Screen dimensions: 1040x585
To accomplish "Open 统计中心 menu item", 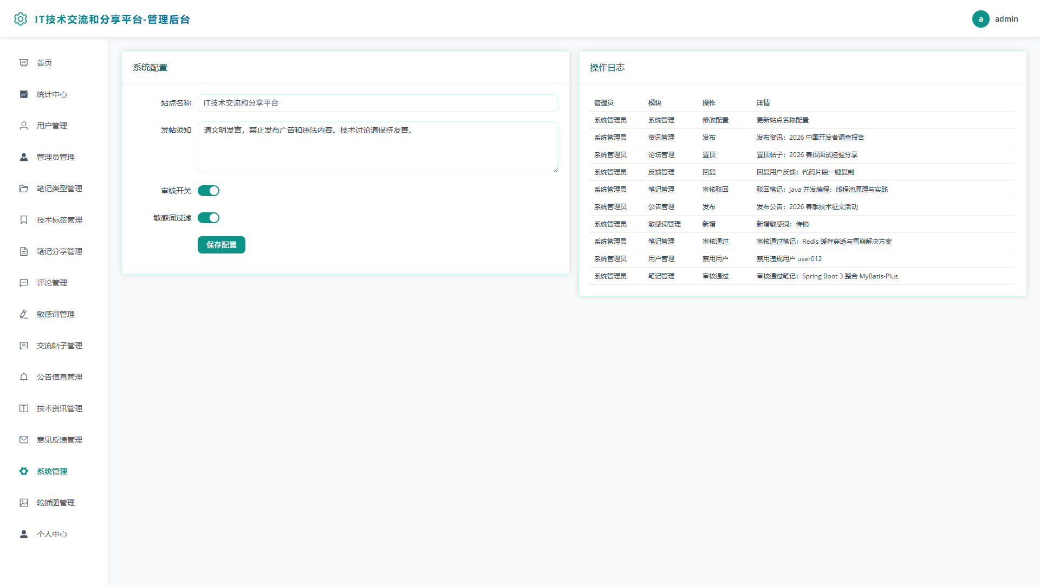I will click(x=54, y=94).
